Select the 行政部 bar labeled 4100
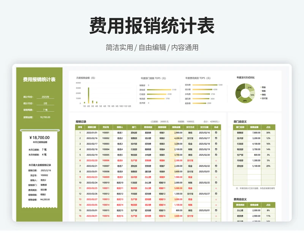 point(157,94)
